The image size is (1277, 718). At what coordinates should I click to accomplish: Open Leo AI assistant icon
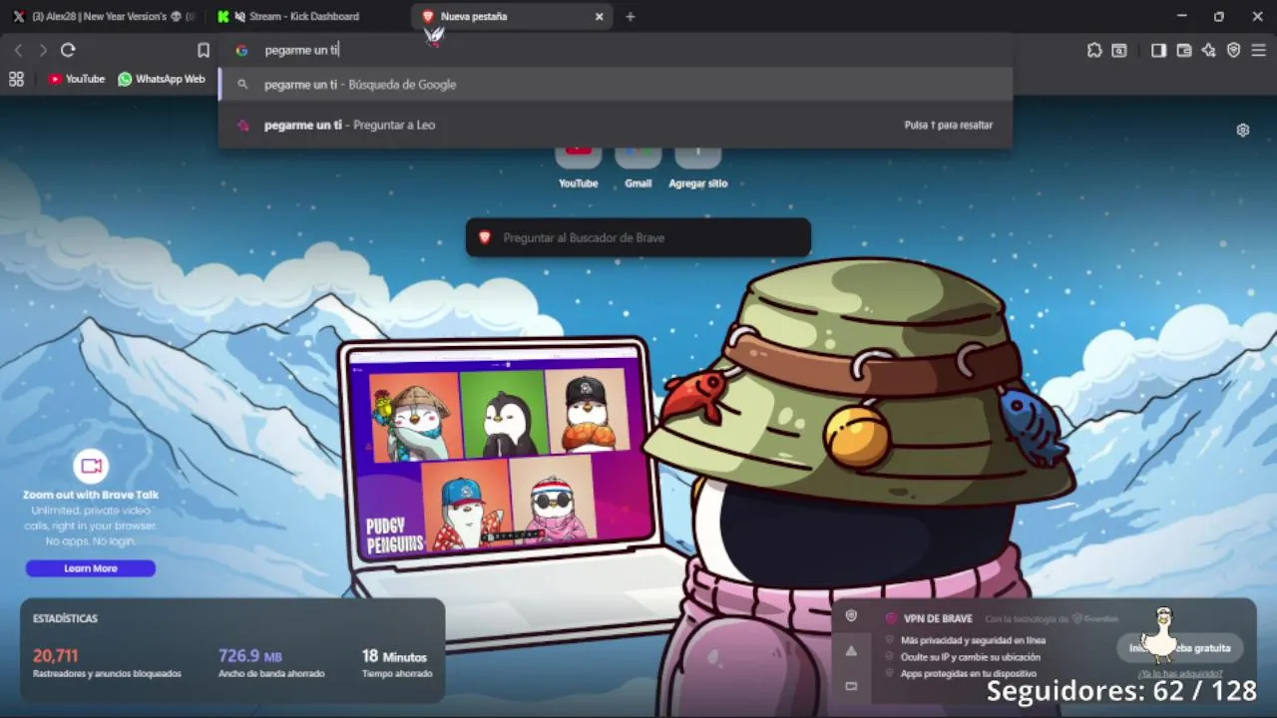click(x=1209, y=50)
